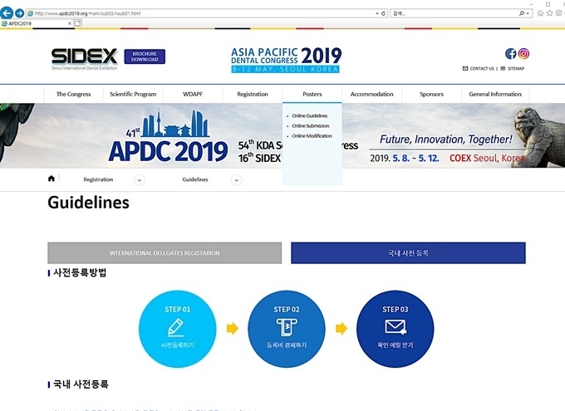Open the Accommodation menu
Viewport: 565px width, 411px height.
coord(372,94)
